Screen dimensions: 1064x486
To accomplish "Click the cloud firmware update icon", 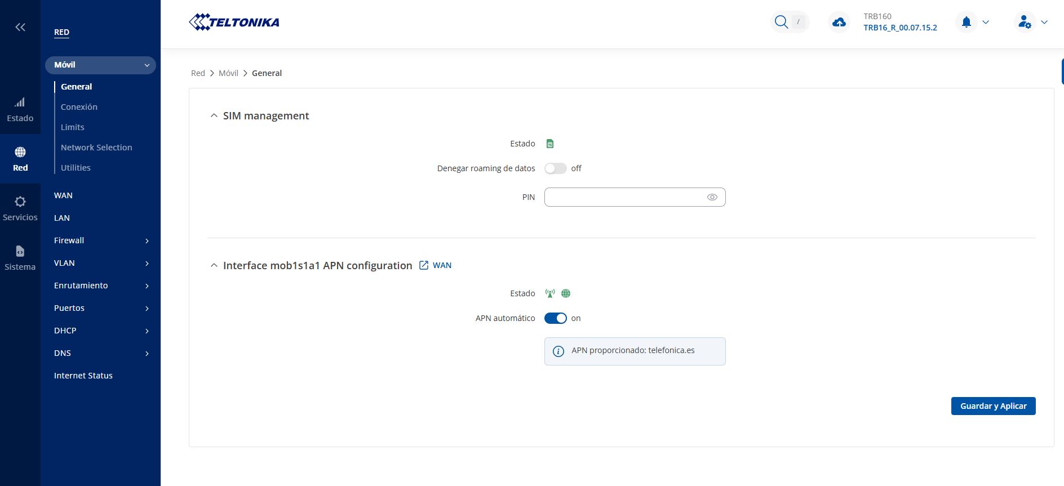I will (839, 23).
